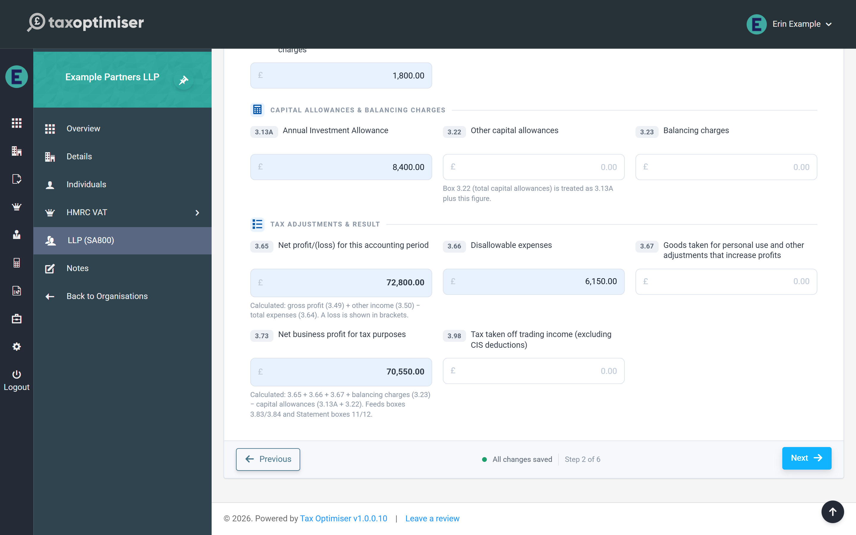Open the Leave a review link
Image resolution: width=856 pixels, height=535 pixels.
[x=432, y=518]
